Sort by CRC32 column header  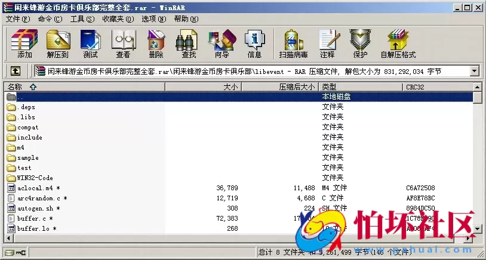(x=438, y=87)
